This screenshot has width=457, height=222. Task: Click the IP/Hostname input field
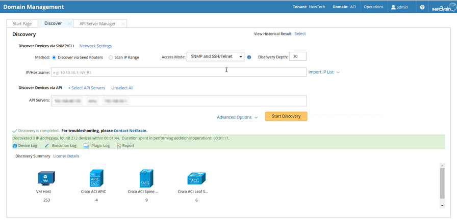(179, 72)
